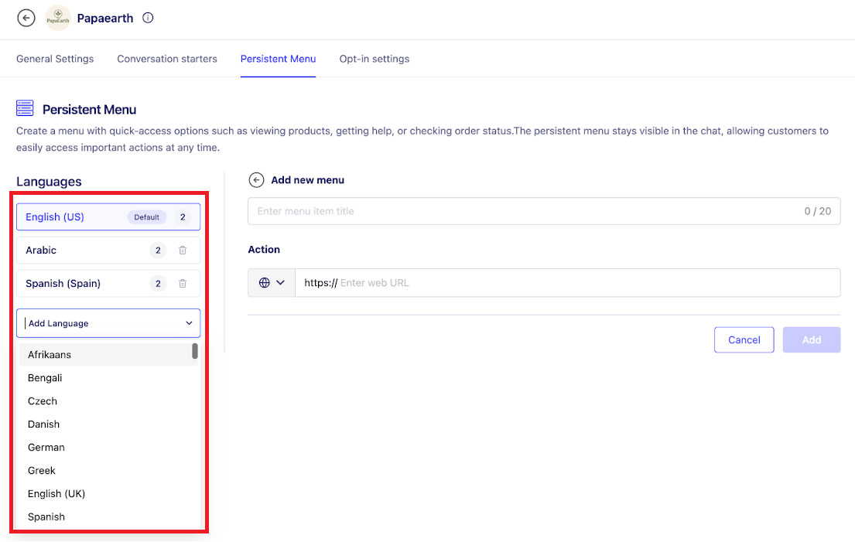Select the Spanish (Spain) language row

click(108, 284)
